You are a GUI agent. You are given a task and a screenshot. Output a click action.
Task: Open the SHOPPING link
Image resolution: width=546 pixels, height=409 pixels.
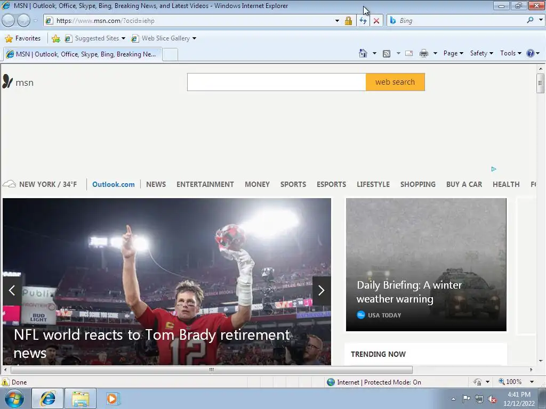pos(418,184)
